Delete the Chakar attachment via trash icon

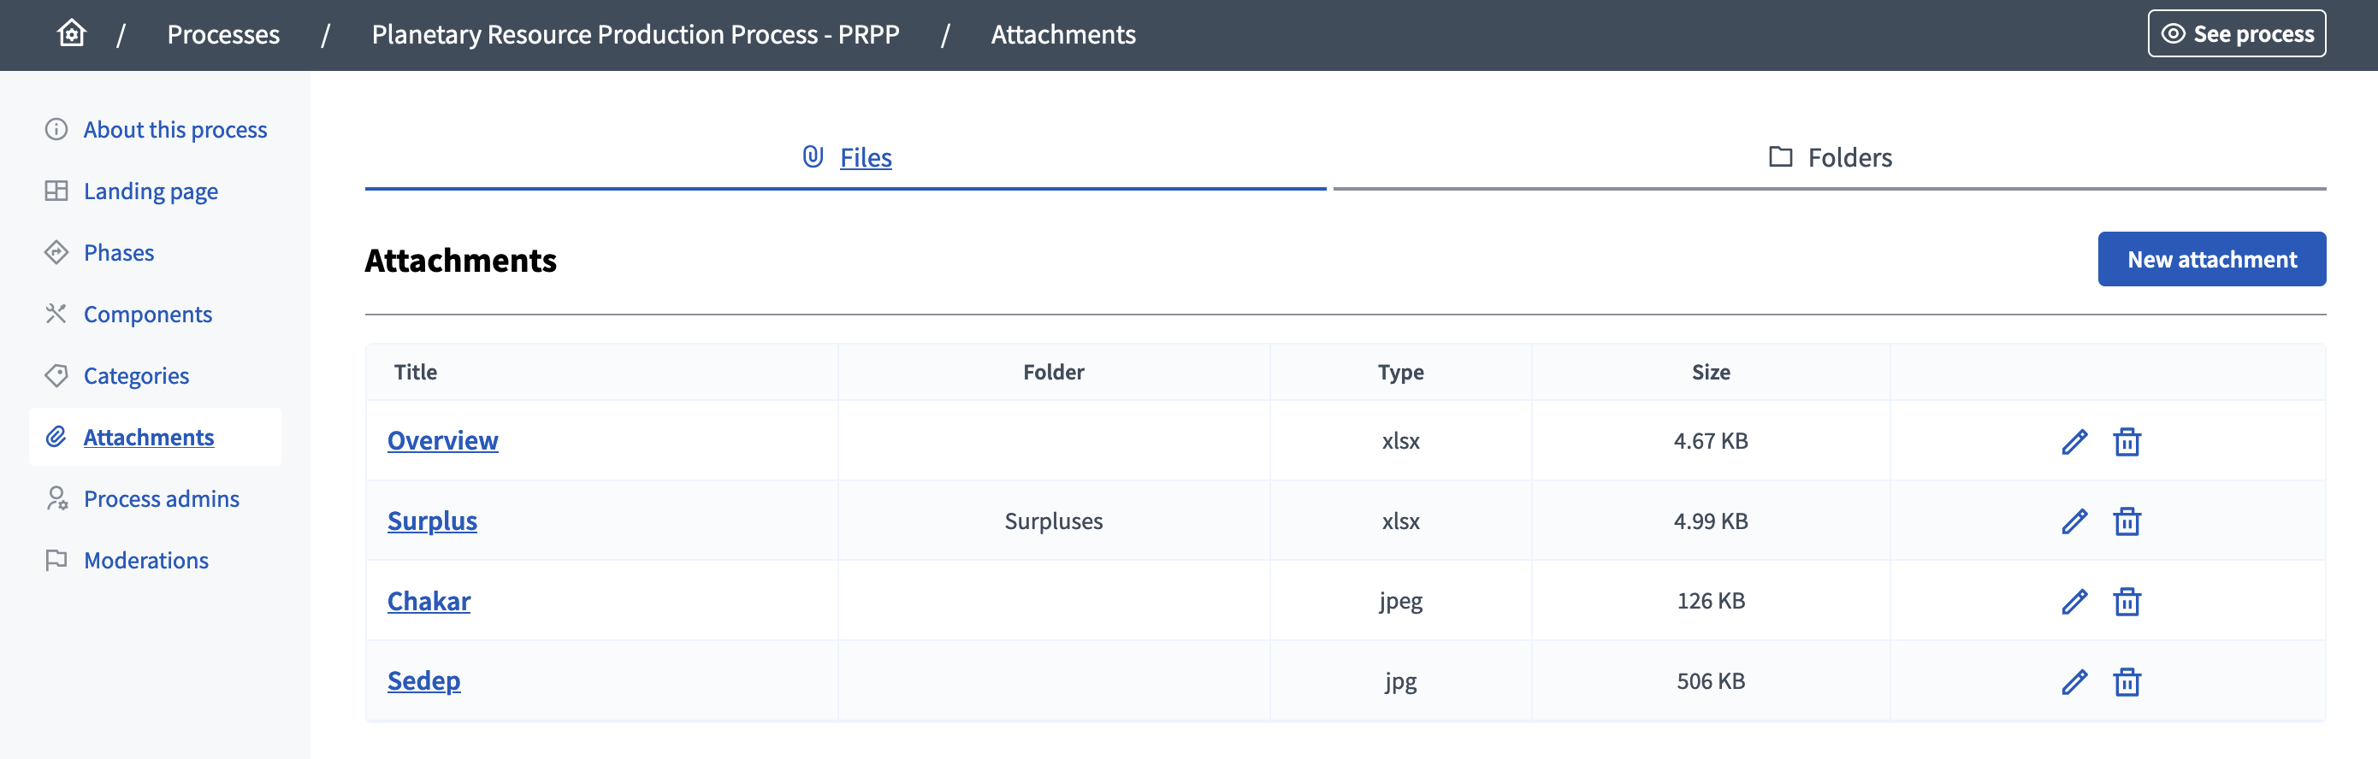(2126, 600)
